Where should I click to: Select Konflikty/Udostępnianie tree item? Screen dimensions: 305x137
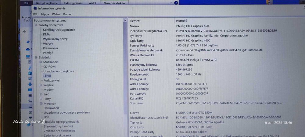coord(59,30)
